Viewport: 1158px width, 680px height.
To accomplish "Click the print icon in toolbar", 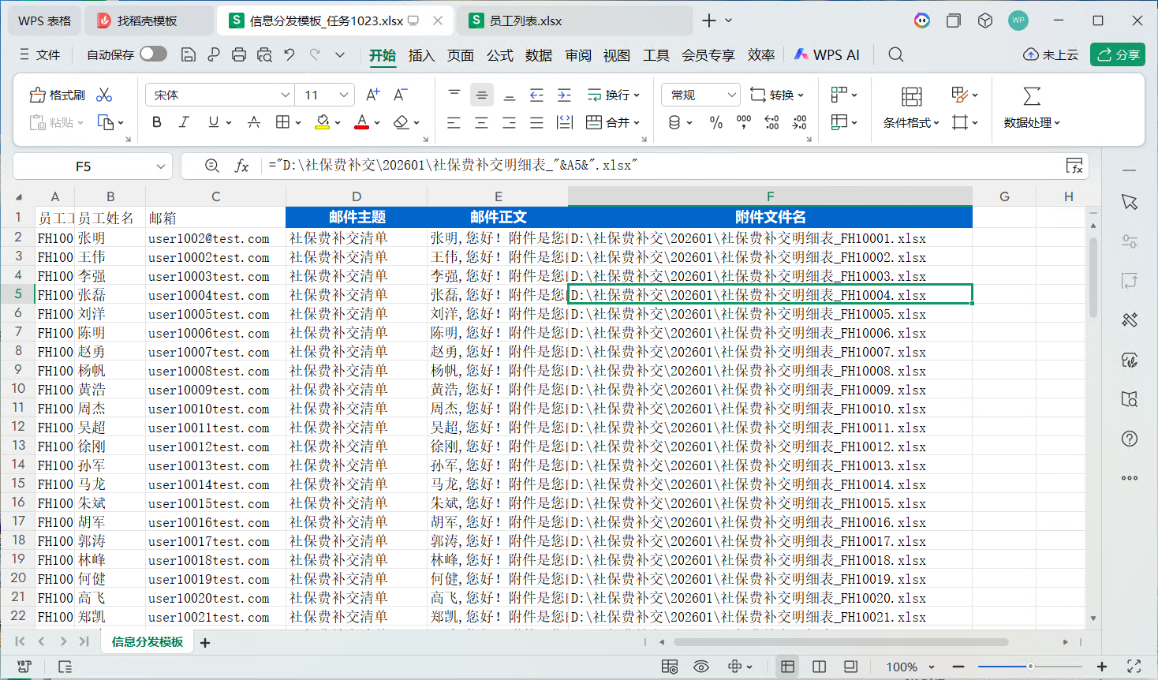I will (x=239, y=54).
